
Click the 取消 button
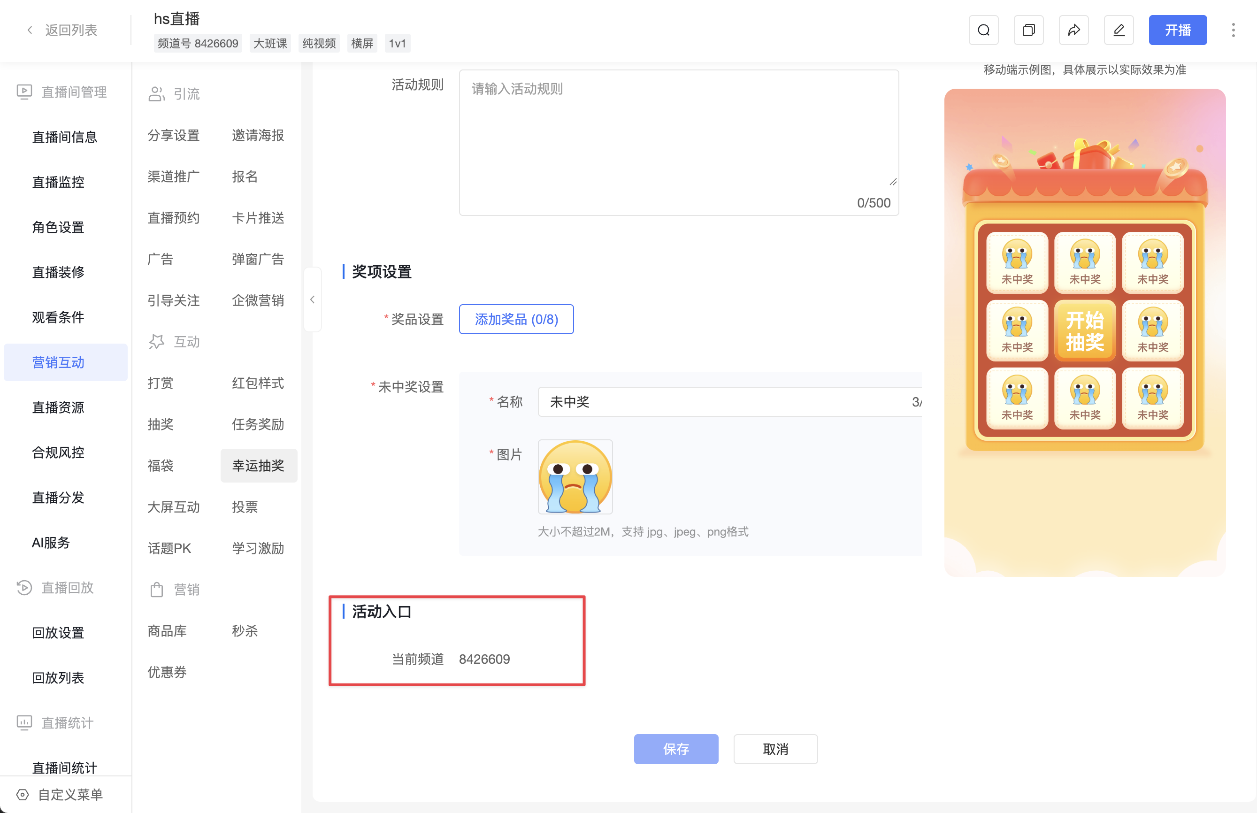click(775, 749)
